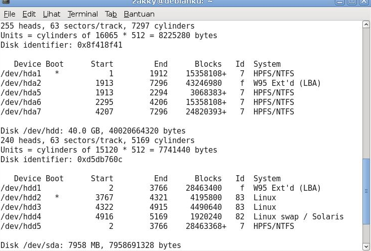Open the Edit menu
Viewport: 371px width, 251px height.
(29, 14)
